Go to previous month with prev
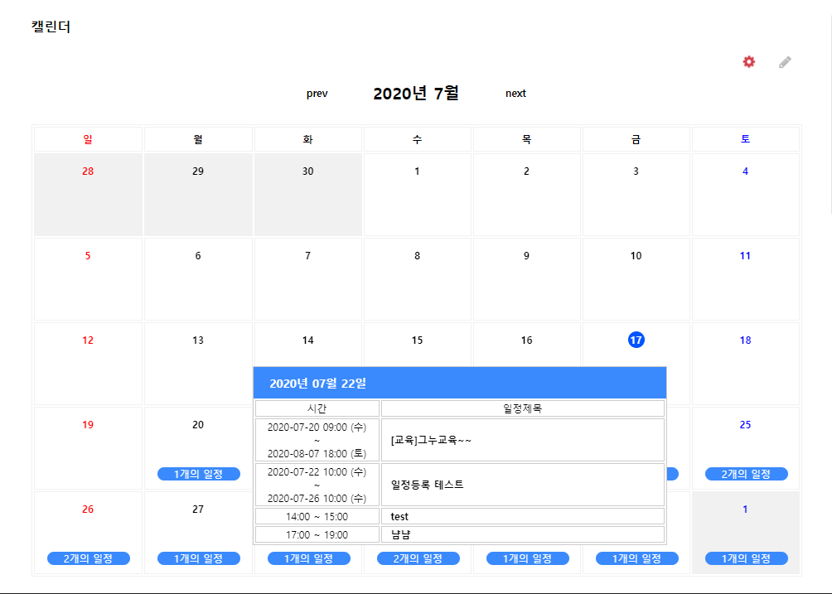 point(317,94)
